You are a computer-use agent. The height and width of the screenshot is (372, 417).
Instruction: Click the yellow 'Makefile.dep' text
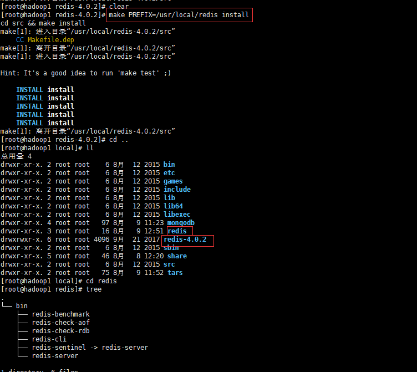coord(51,40)
